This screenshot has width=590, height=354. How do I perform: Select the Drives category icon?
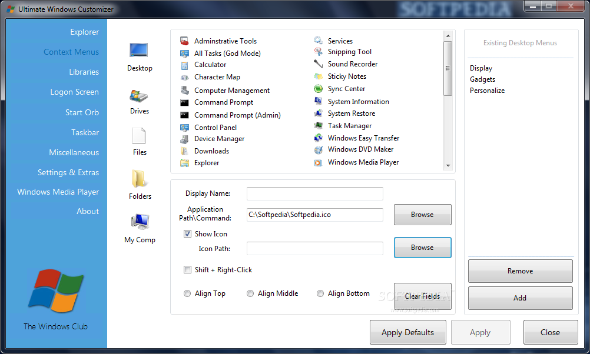coord(139,96)
